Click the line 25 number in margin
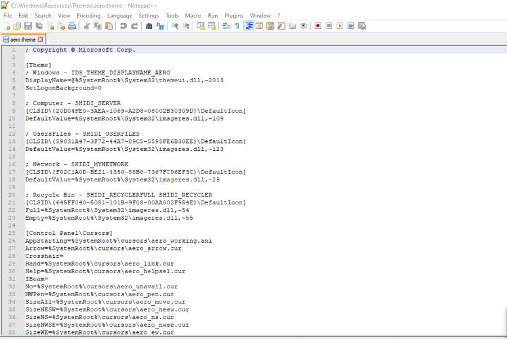 pyautogui.click(x=12, y=233)
